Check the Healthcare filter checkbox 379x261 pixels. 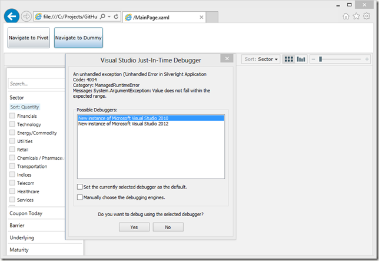[x=12, y=191]
